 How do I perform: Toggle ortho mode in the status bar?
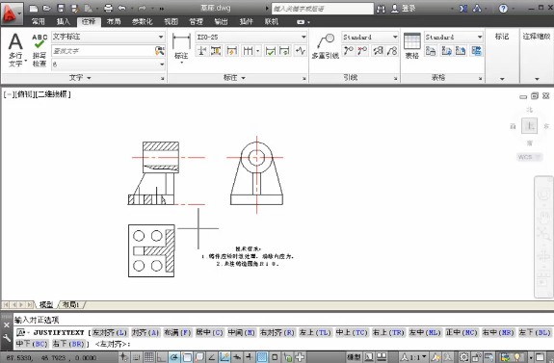pos(162,357)
